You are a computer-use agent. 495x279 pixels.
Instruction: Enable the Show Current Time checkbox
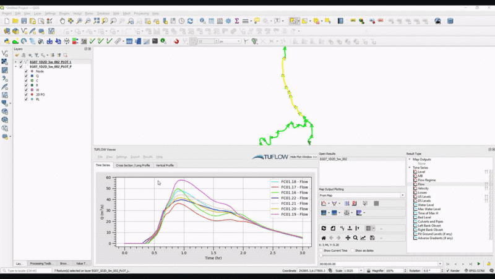pos(322,251)
